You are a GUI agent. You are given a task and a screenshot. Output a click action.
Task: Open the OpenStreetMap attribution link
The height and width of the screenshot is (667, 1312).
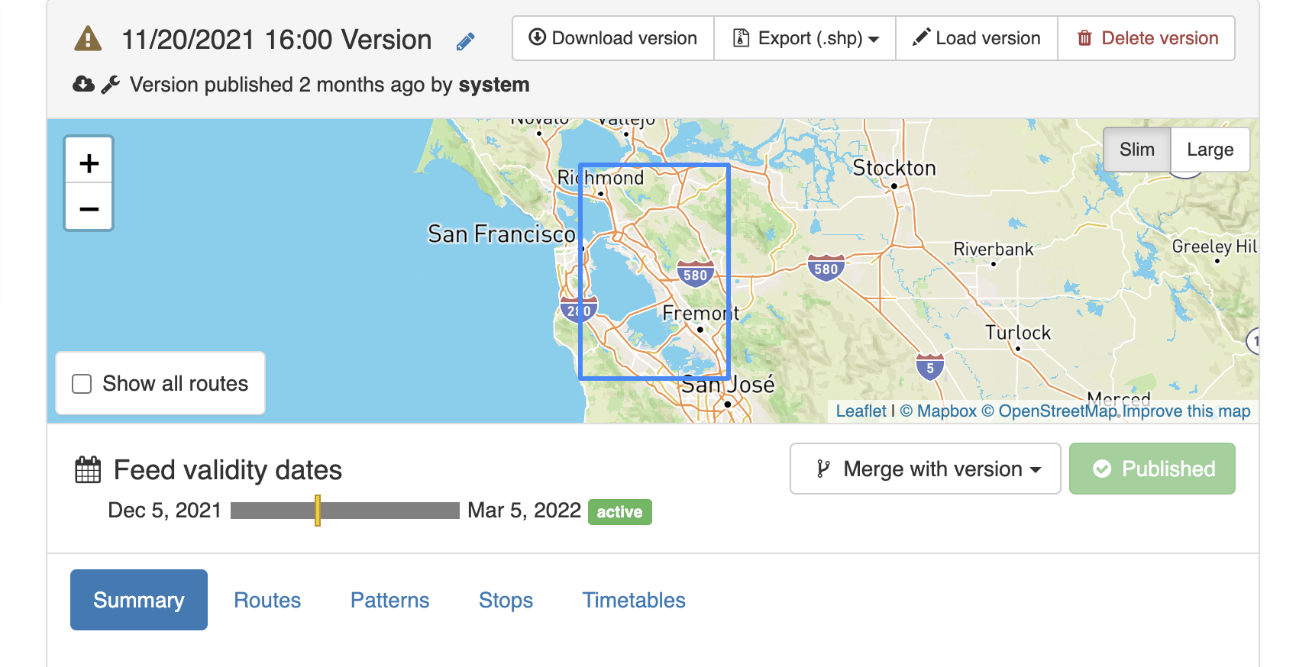click(x=1058, y=411)
